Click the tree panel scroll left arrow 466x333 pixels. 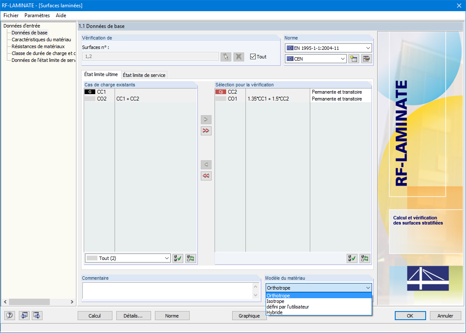pos(5,302)
